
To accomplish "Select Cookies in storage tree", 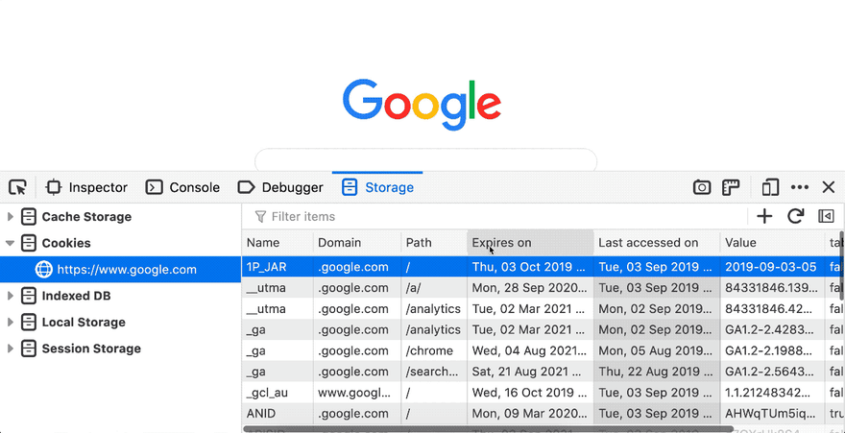I will click(x=66, y=244).
